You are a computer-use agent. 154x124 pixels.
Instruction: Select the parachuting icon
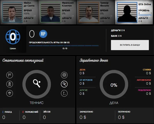9,93
